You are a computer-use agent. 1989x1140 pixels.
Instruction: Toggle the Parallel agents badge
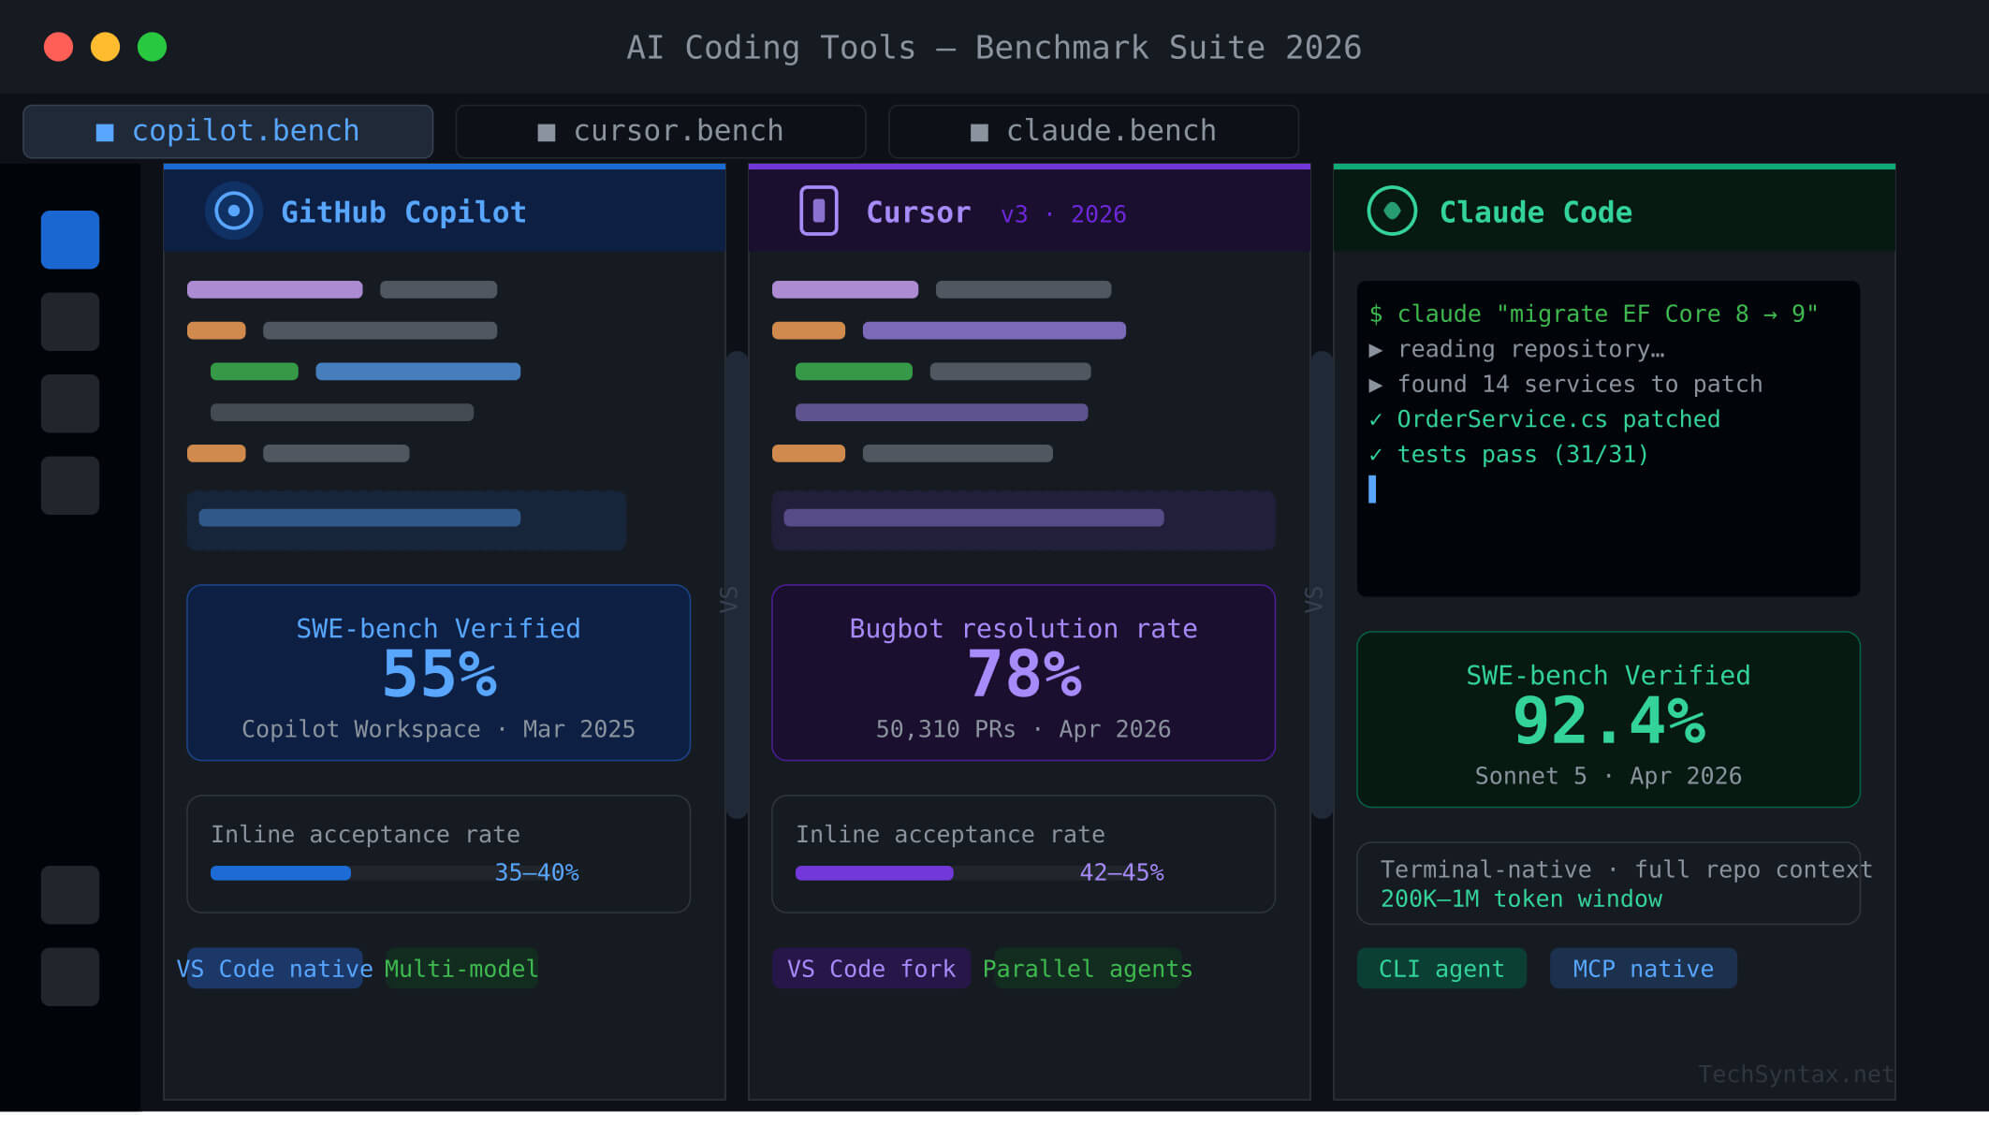point(1087,969)
